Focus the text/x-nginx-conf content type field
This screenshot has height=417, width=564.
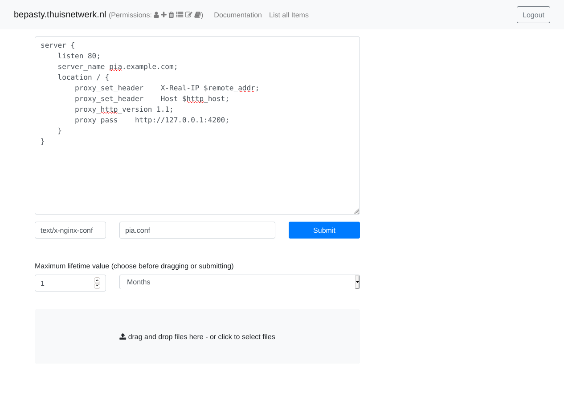click(x=70, y=230)
